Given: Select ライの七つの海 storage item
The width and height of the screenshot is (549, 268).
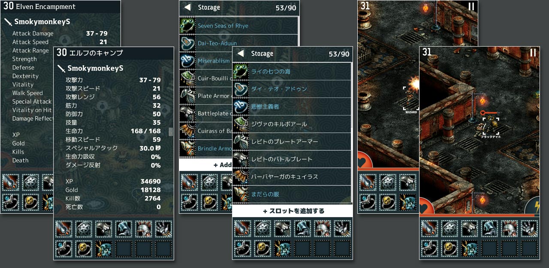Looking at the screenshot, I should pos(292,71).
